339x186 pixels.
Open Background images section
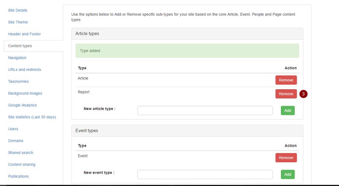pyautogui.click(x=25, y=93)
